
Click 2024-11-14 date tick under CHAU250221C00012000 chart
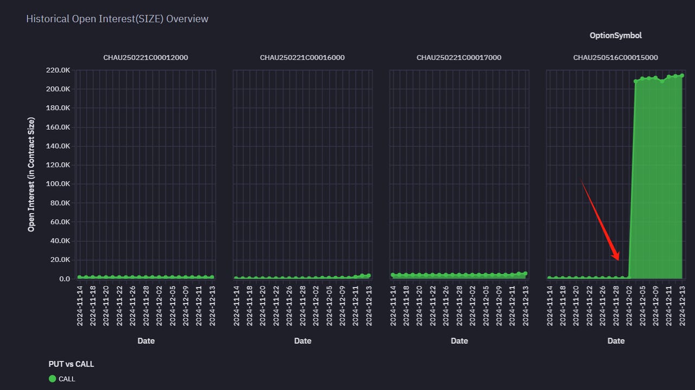coord(80,305)
